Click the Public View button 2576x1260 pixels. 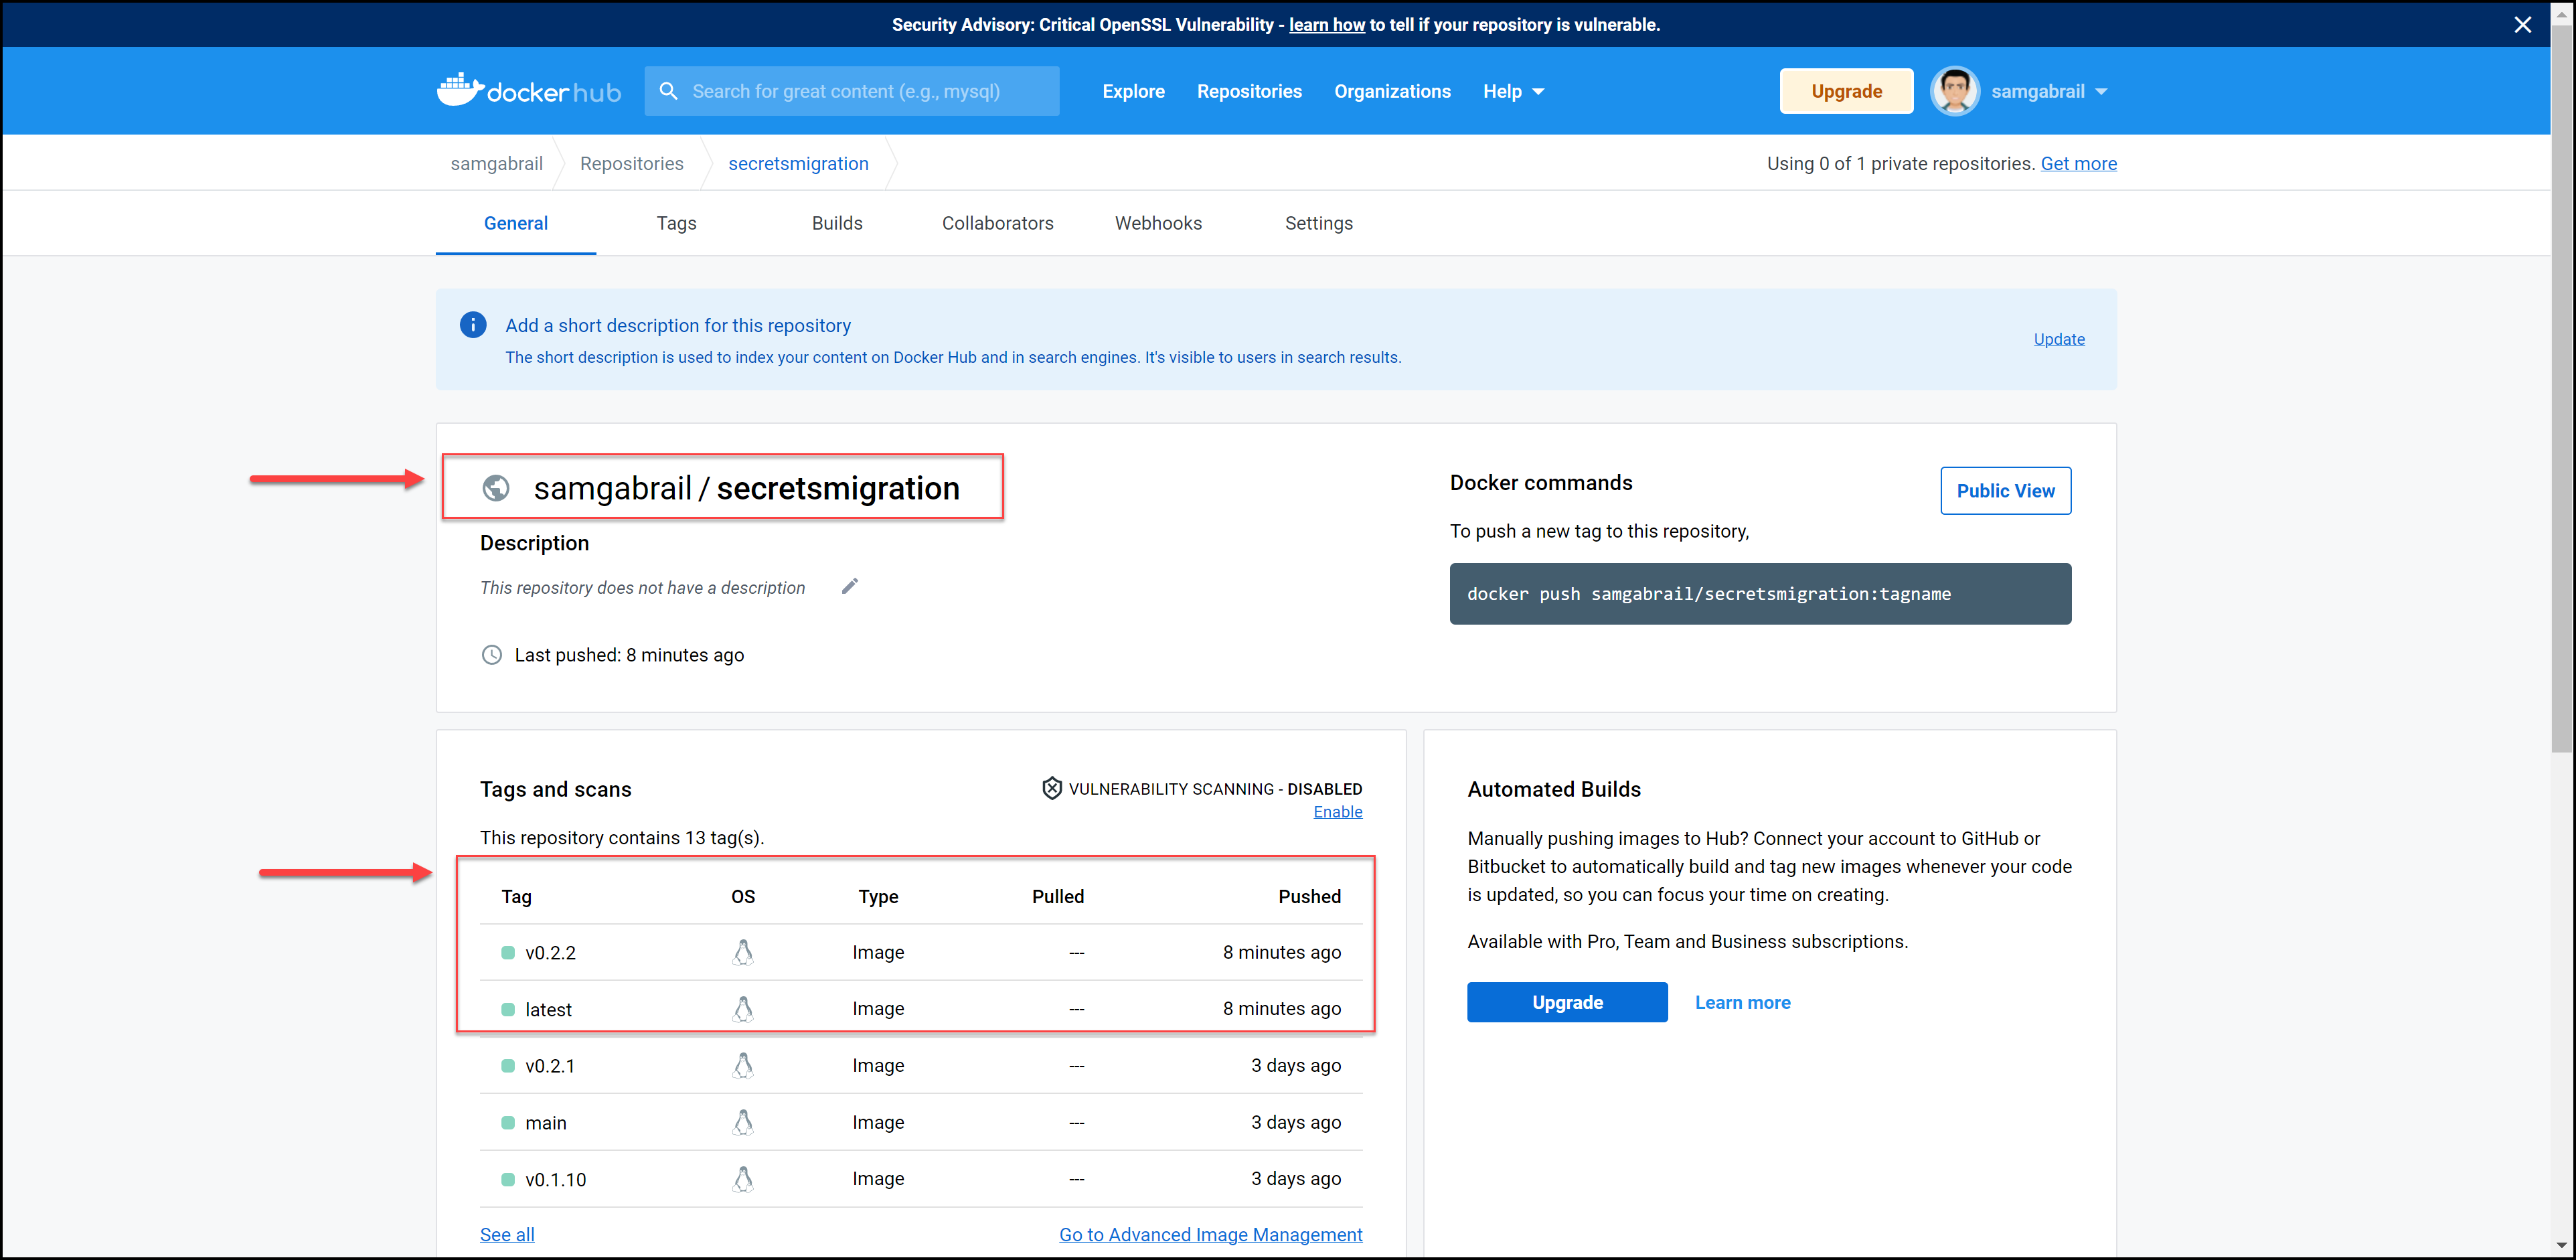pyautogui.click(x=2005, y=490)
